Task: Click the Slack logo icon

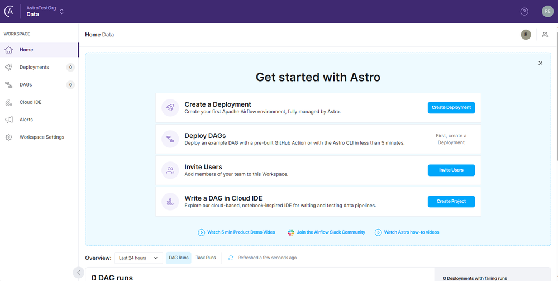Action: (x=291, y=232)
